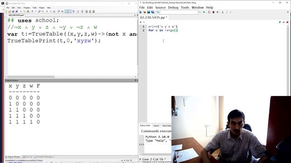
Task: Open Source menu in Wing
Action: (161, 7)
